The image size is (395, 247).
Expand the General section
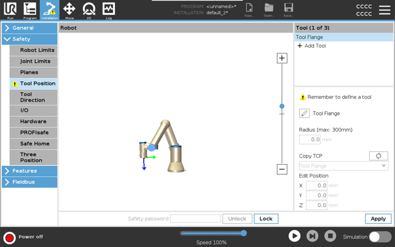29,28
